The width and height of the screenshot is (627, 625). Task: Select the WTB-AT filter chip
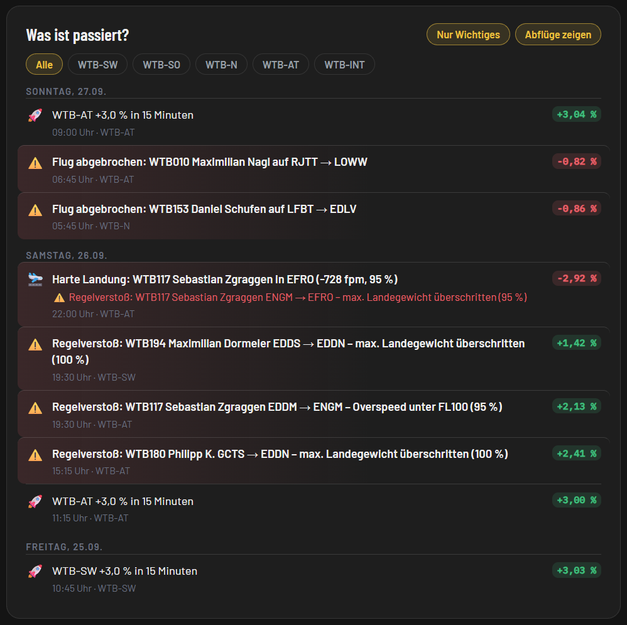coord(281,64)
